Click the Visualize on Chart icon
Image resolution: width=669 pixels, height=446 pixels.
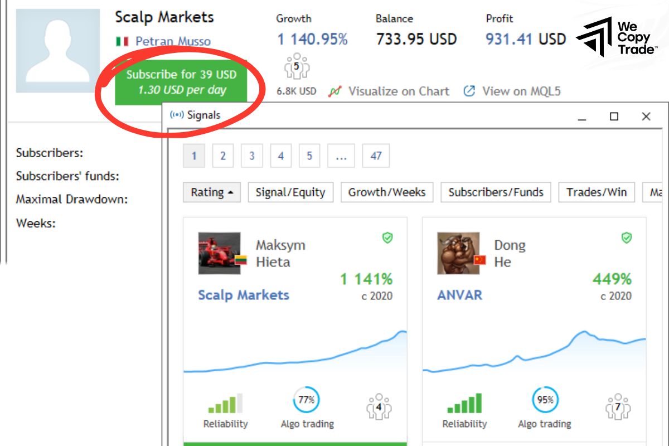334,91
